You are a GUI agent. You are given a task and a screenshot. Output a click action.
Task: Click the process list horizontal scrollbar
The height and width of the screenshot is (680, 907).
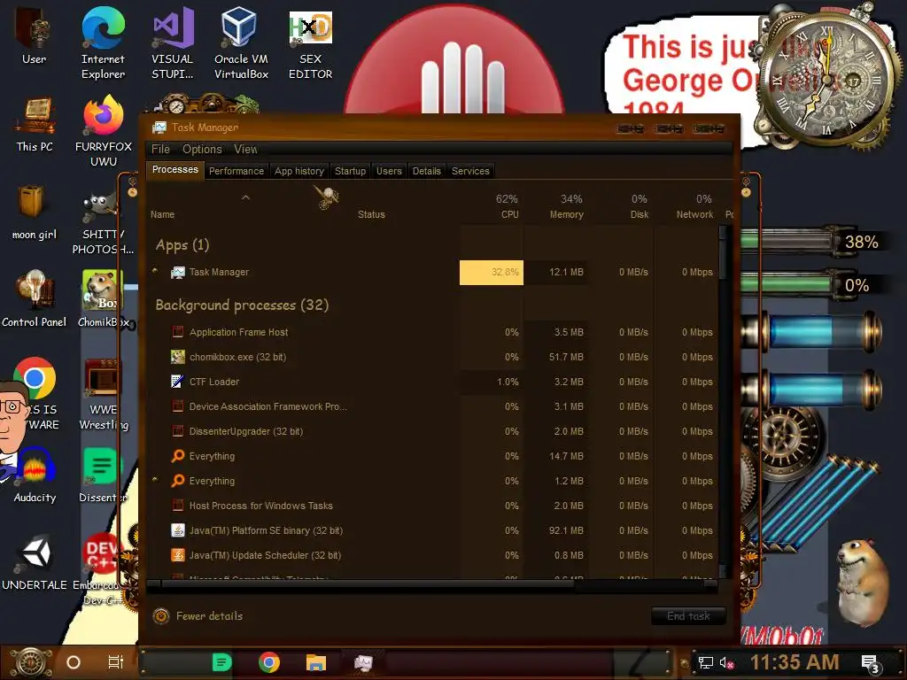pos(431,585)
